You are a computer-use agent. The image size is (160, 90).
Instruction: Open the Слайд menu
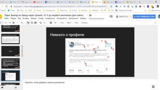click(x=41, y=18)
